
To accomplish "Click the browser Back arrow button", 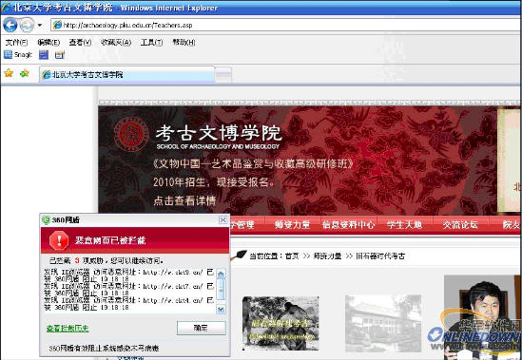I will point(10,25).
